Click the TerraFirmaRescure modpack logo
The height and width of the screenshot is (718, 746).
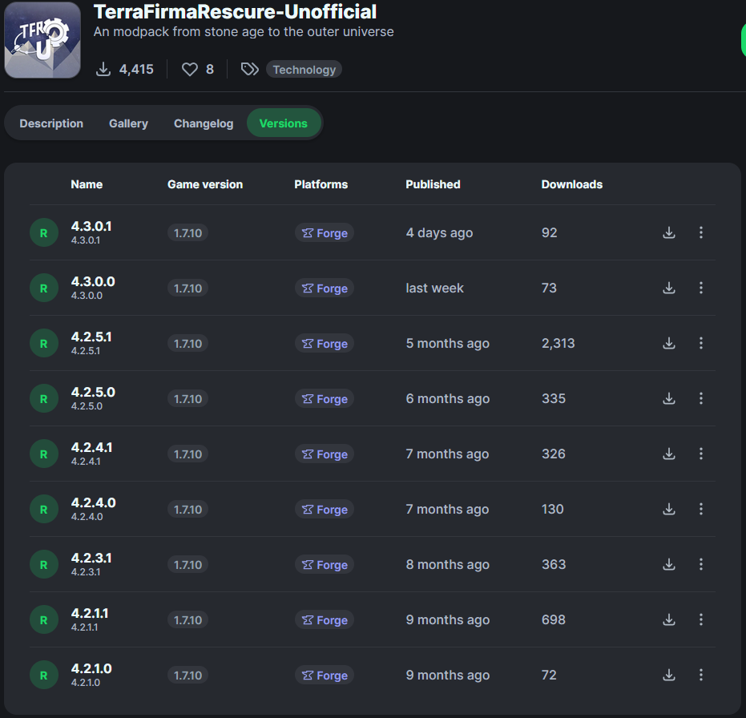click(42, 40)
